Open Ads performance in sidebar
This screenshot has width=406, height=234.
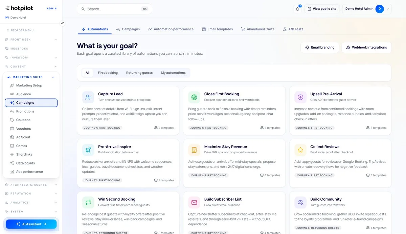tap(31, 172)
